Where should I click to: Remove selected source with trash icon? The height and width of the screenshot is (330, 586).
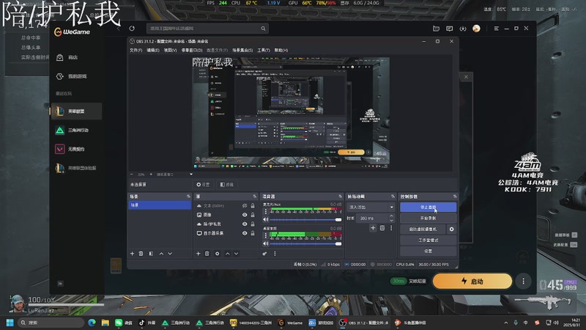point(207,254)
